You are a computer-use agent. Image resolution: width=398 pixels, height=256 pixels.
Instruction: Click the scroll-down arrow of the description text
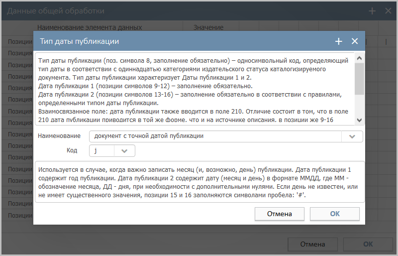(x=359, y=120)
